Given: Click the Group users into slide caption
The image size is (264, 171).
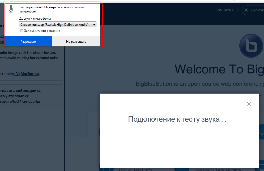Looking at the screenshot, I should 135,170.
